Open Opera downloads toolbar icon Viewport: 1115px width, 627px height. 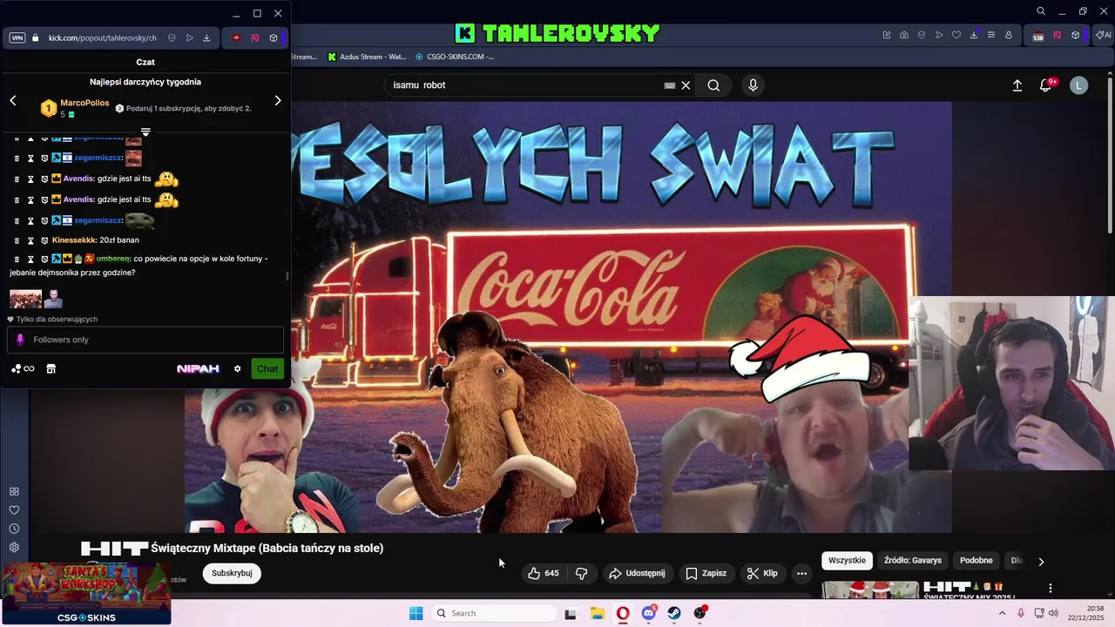click(x=974, y=35)
